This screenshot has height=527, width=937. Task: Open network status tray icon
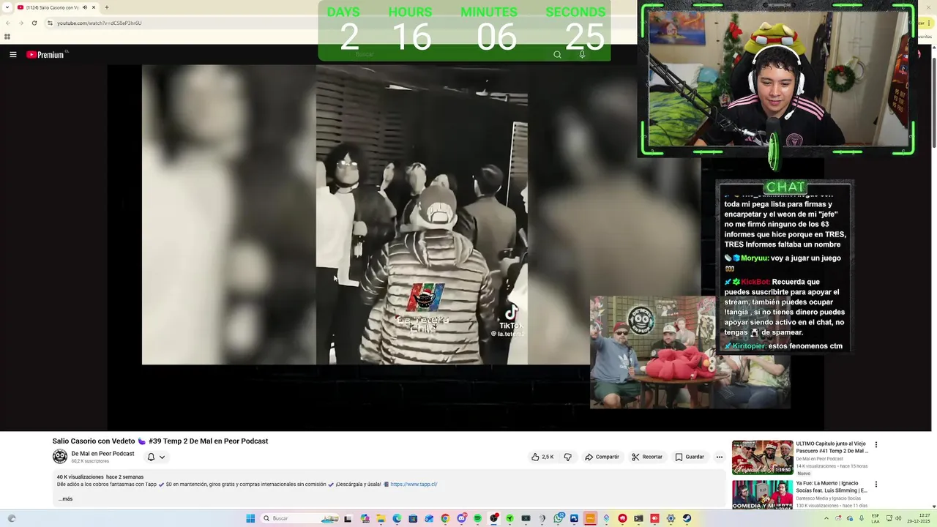[x=889, y=518]
